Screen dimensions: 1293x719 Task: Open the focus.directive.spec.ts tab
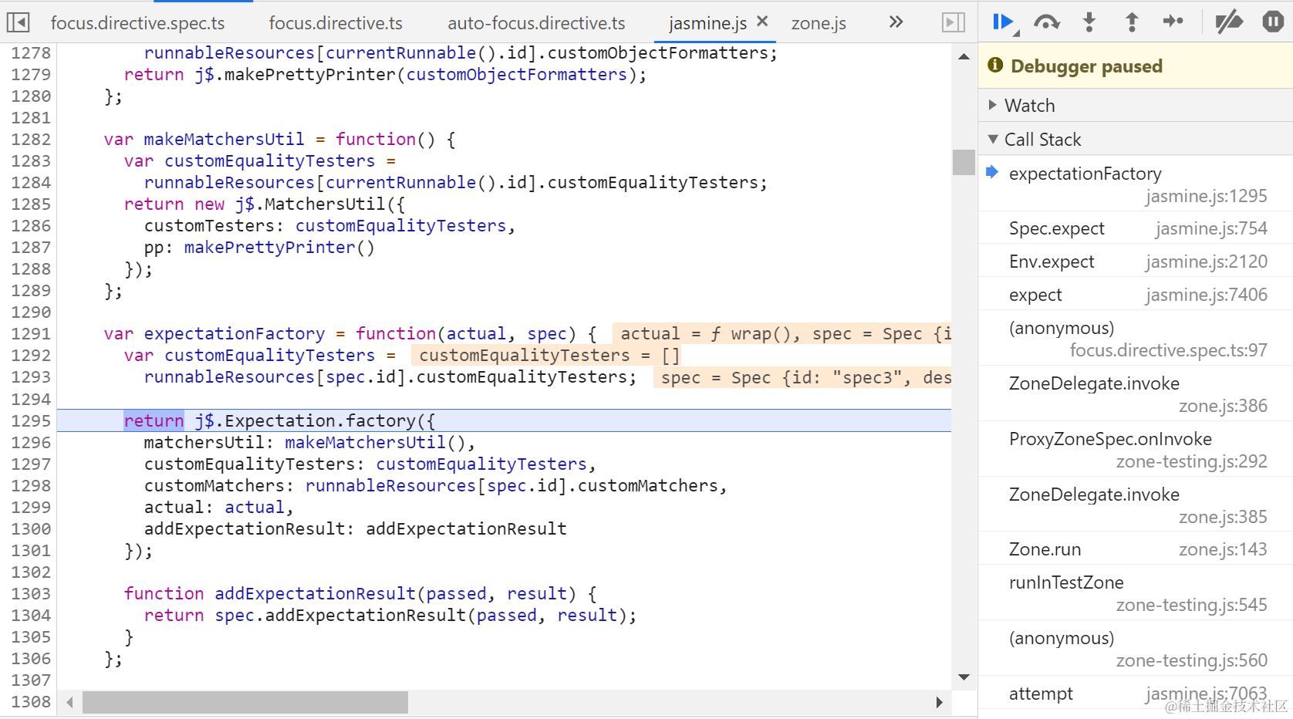click(137, 23)
